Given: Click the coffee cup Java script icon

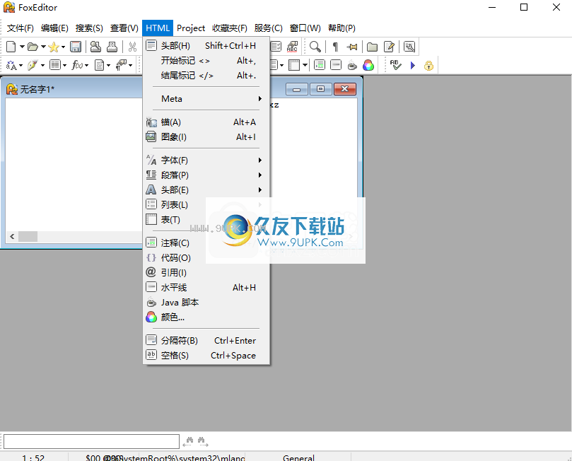Looking at the screenshot, I should coord(352,66).
